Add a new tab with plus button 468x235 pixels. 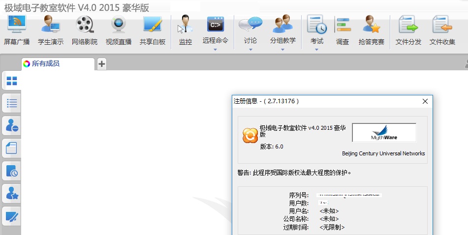click(x=101, y=63)
